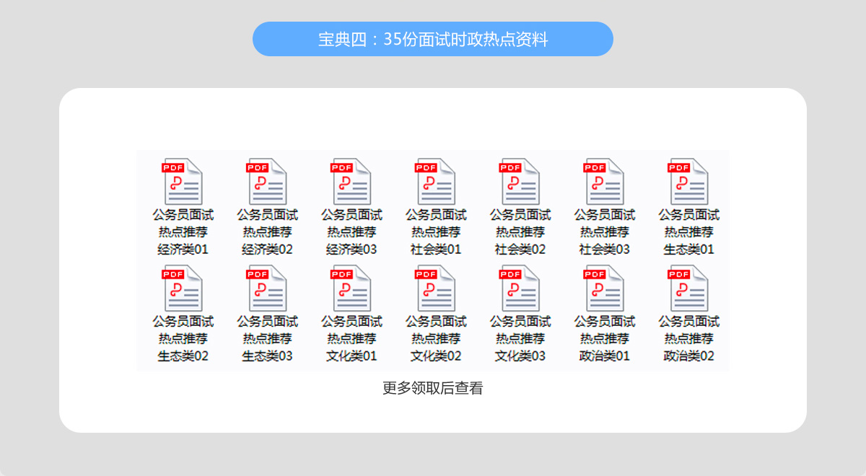Click the 文化类03 PDF document icon
866x476 pixels.
[520, 288]
